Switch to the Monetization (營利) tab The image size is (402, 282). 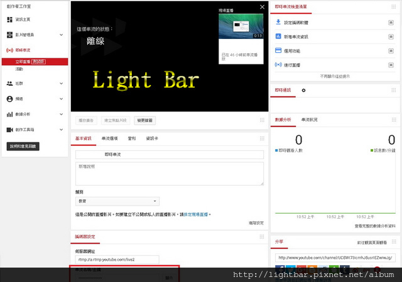(132, 138)
